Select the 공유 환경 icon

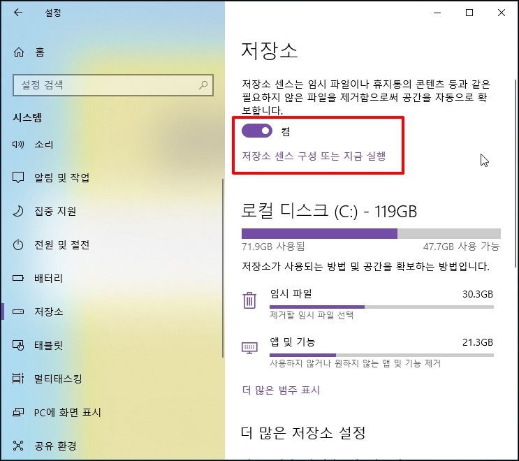pyautogui.click(x=18, y=446)
